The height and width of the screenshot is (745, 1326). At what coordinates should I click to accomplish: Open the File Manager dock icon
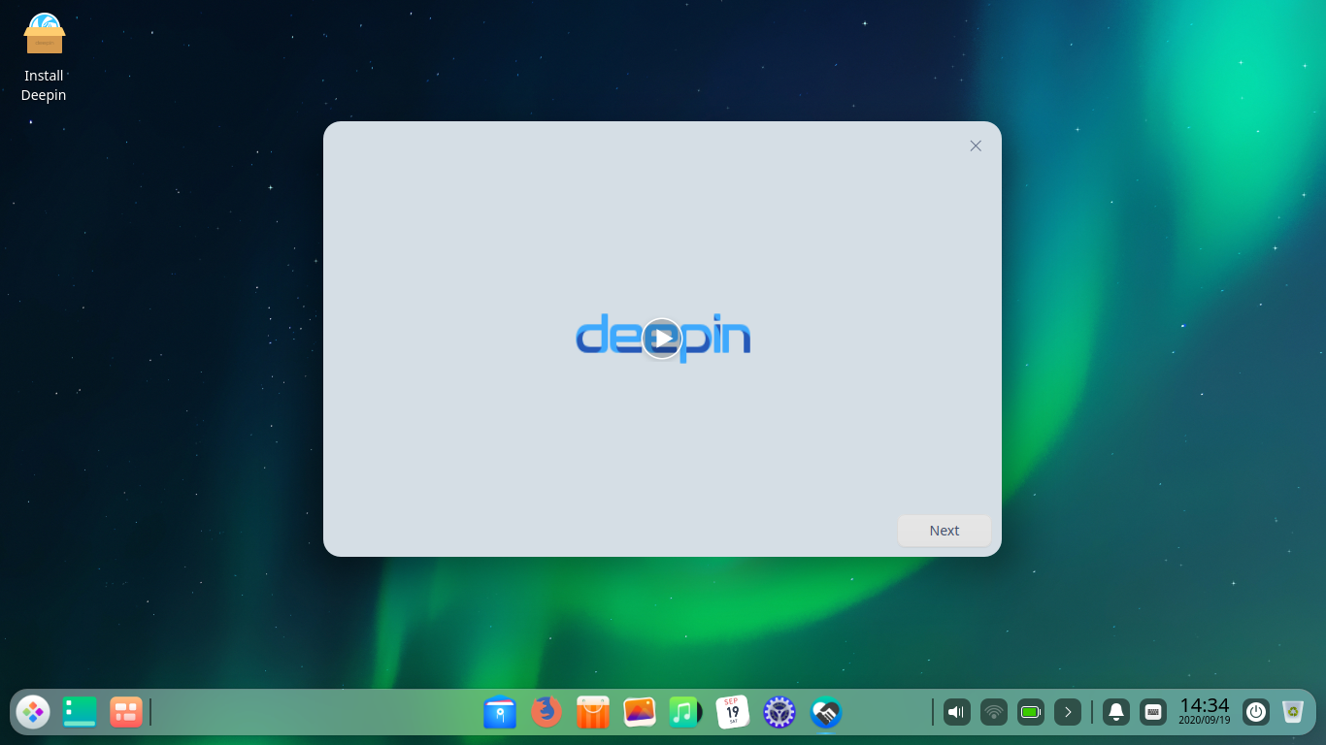500,712
